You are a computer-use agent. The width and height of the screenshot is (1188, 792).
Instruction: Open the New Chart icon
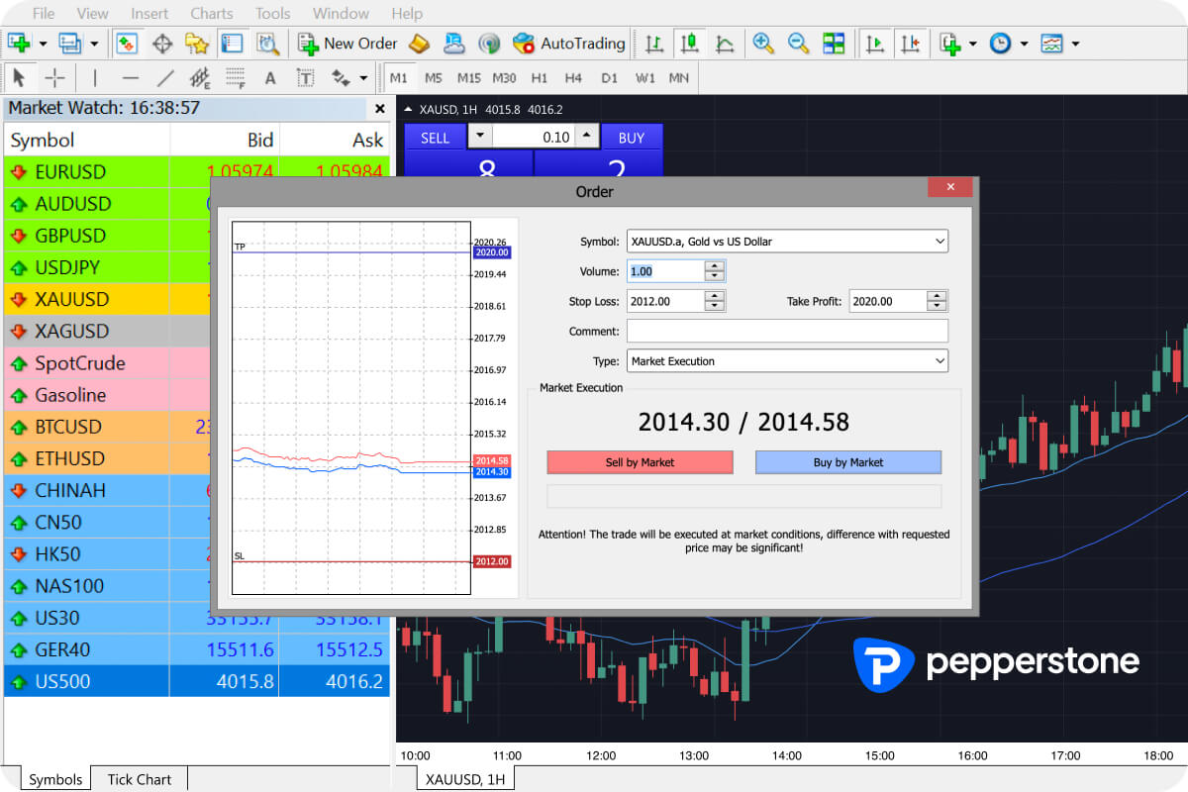20,44
